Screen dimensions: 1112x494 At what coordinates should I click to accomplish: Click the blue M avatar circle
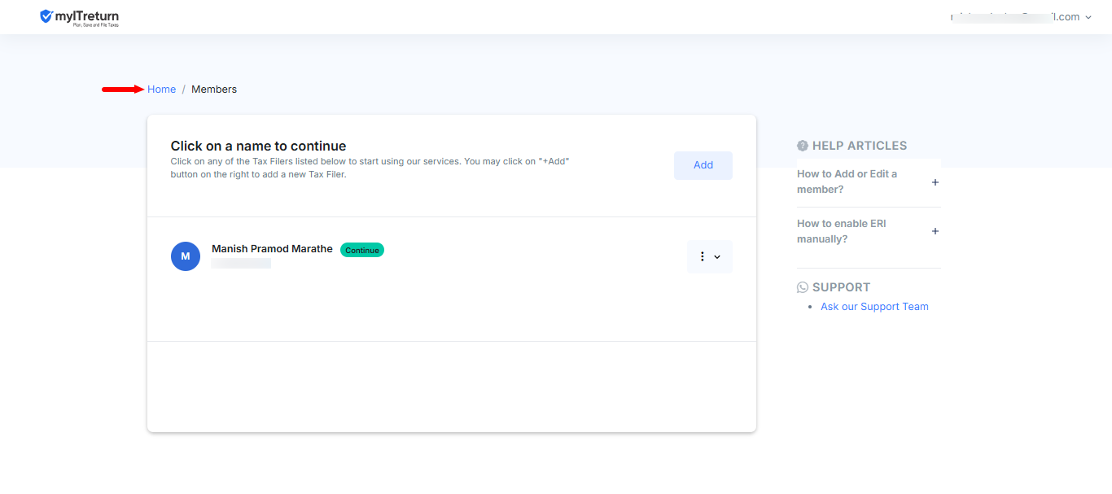186,256
